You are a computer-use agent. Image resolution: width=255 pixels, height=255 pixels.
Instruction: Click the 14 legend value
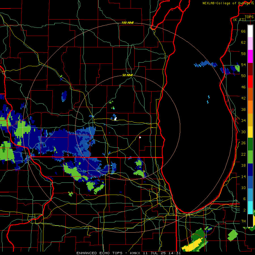243,177
